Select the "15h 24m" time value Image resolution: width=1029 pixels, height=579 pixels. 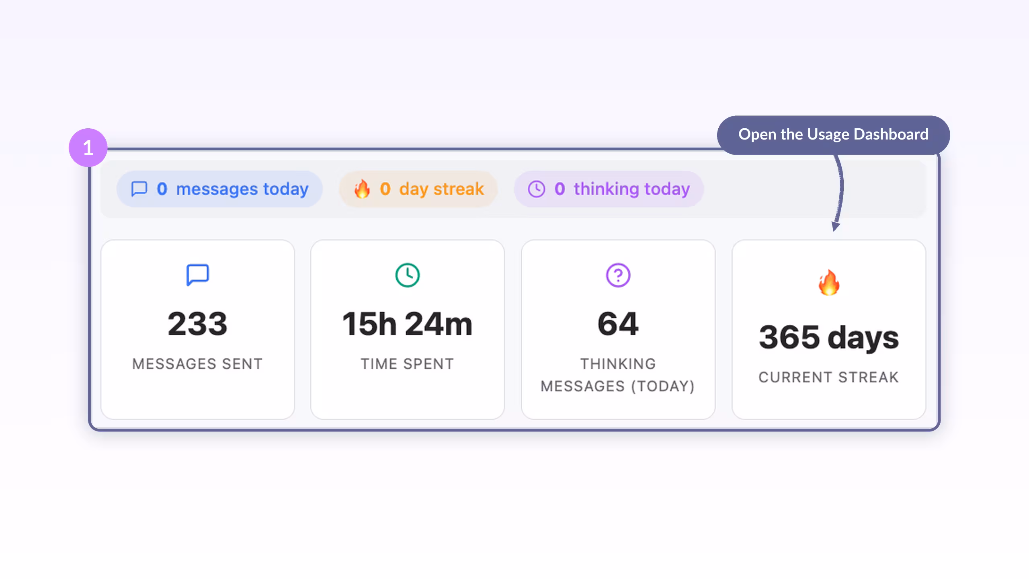click(x=407, y=324)
